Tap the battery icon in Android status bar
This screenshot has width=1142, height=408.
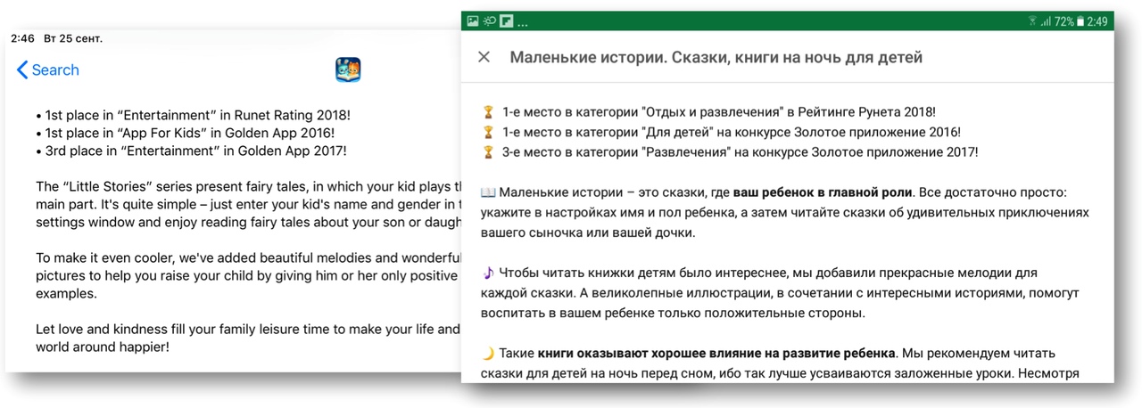[1080, 20]
